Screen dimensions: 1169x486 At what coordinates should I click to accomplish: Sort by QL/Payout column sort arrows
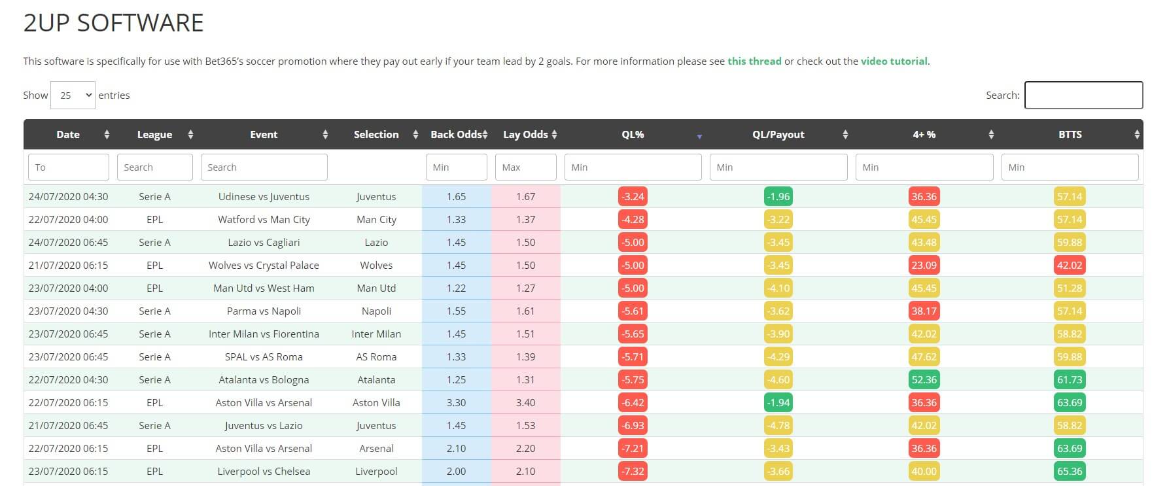point(845,135)
